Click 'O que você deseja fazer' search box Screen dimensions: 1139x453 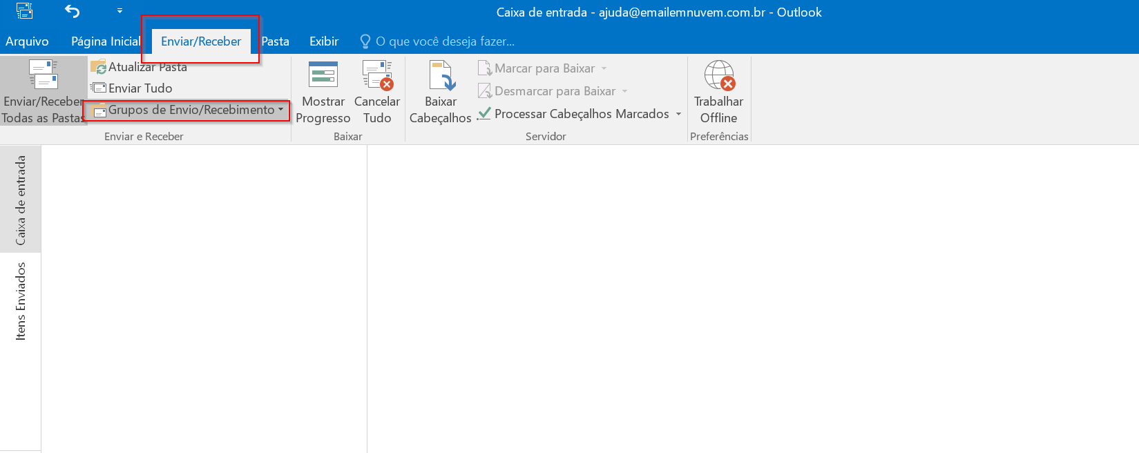tap(445, 41)
